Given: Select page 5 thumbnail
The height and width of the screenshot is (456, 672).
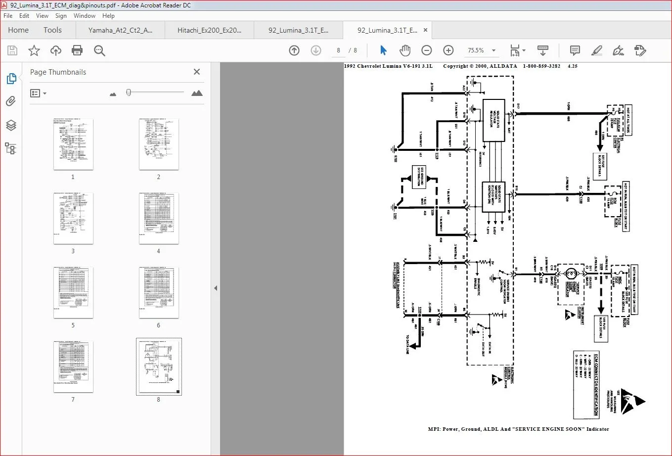Looking at the screenshot, I should tap(73, 292).
